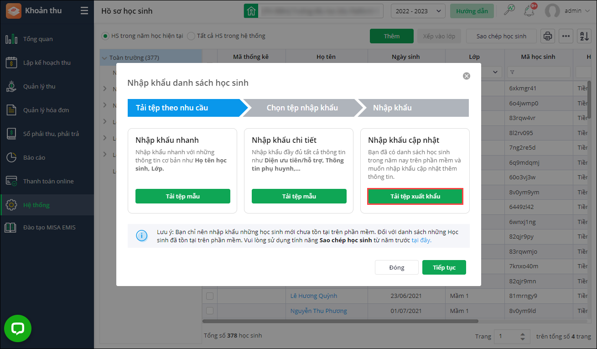This screenshot has width=597, height=349.
Task: Open the 2022 - 2023 school year dropdown
Action: [x=418, y=11]
